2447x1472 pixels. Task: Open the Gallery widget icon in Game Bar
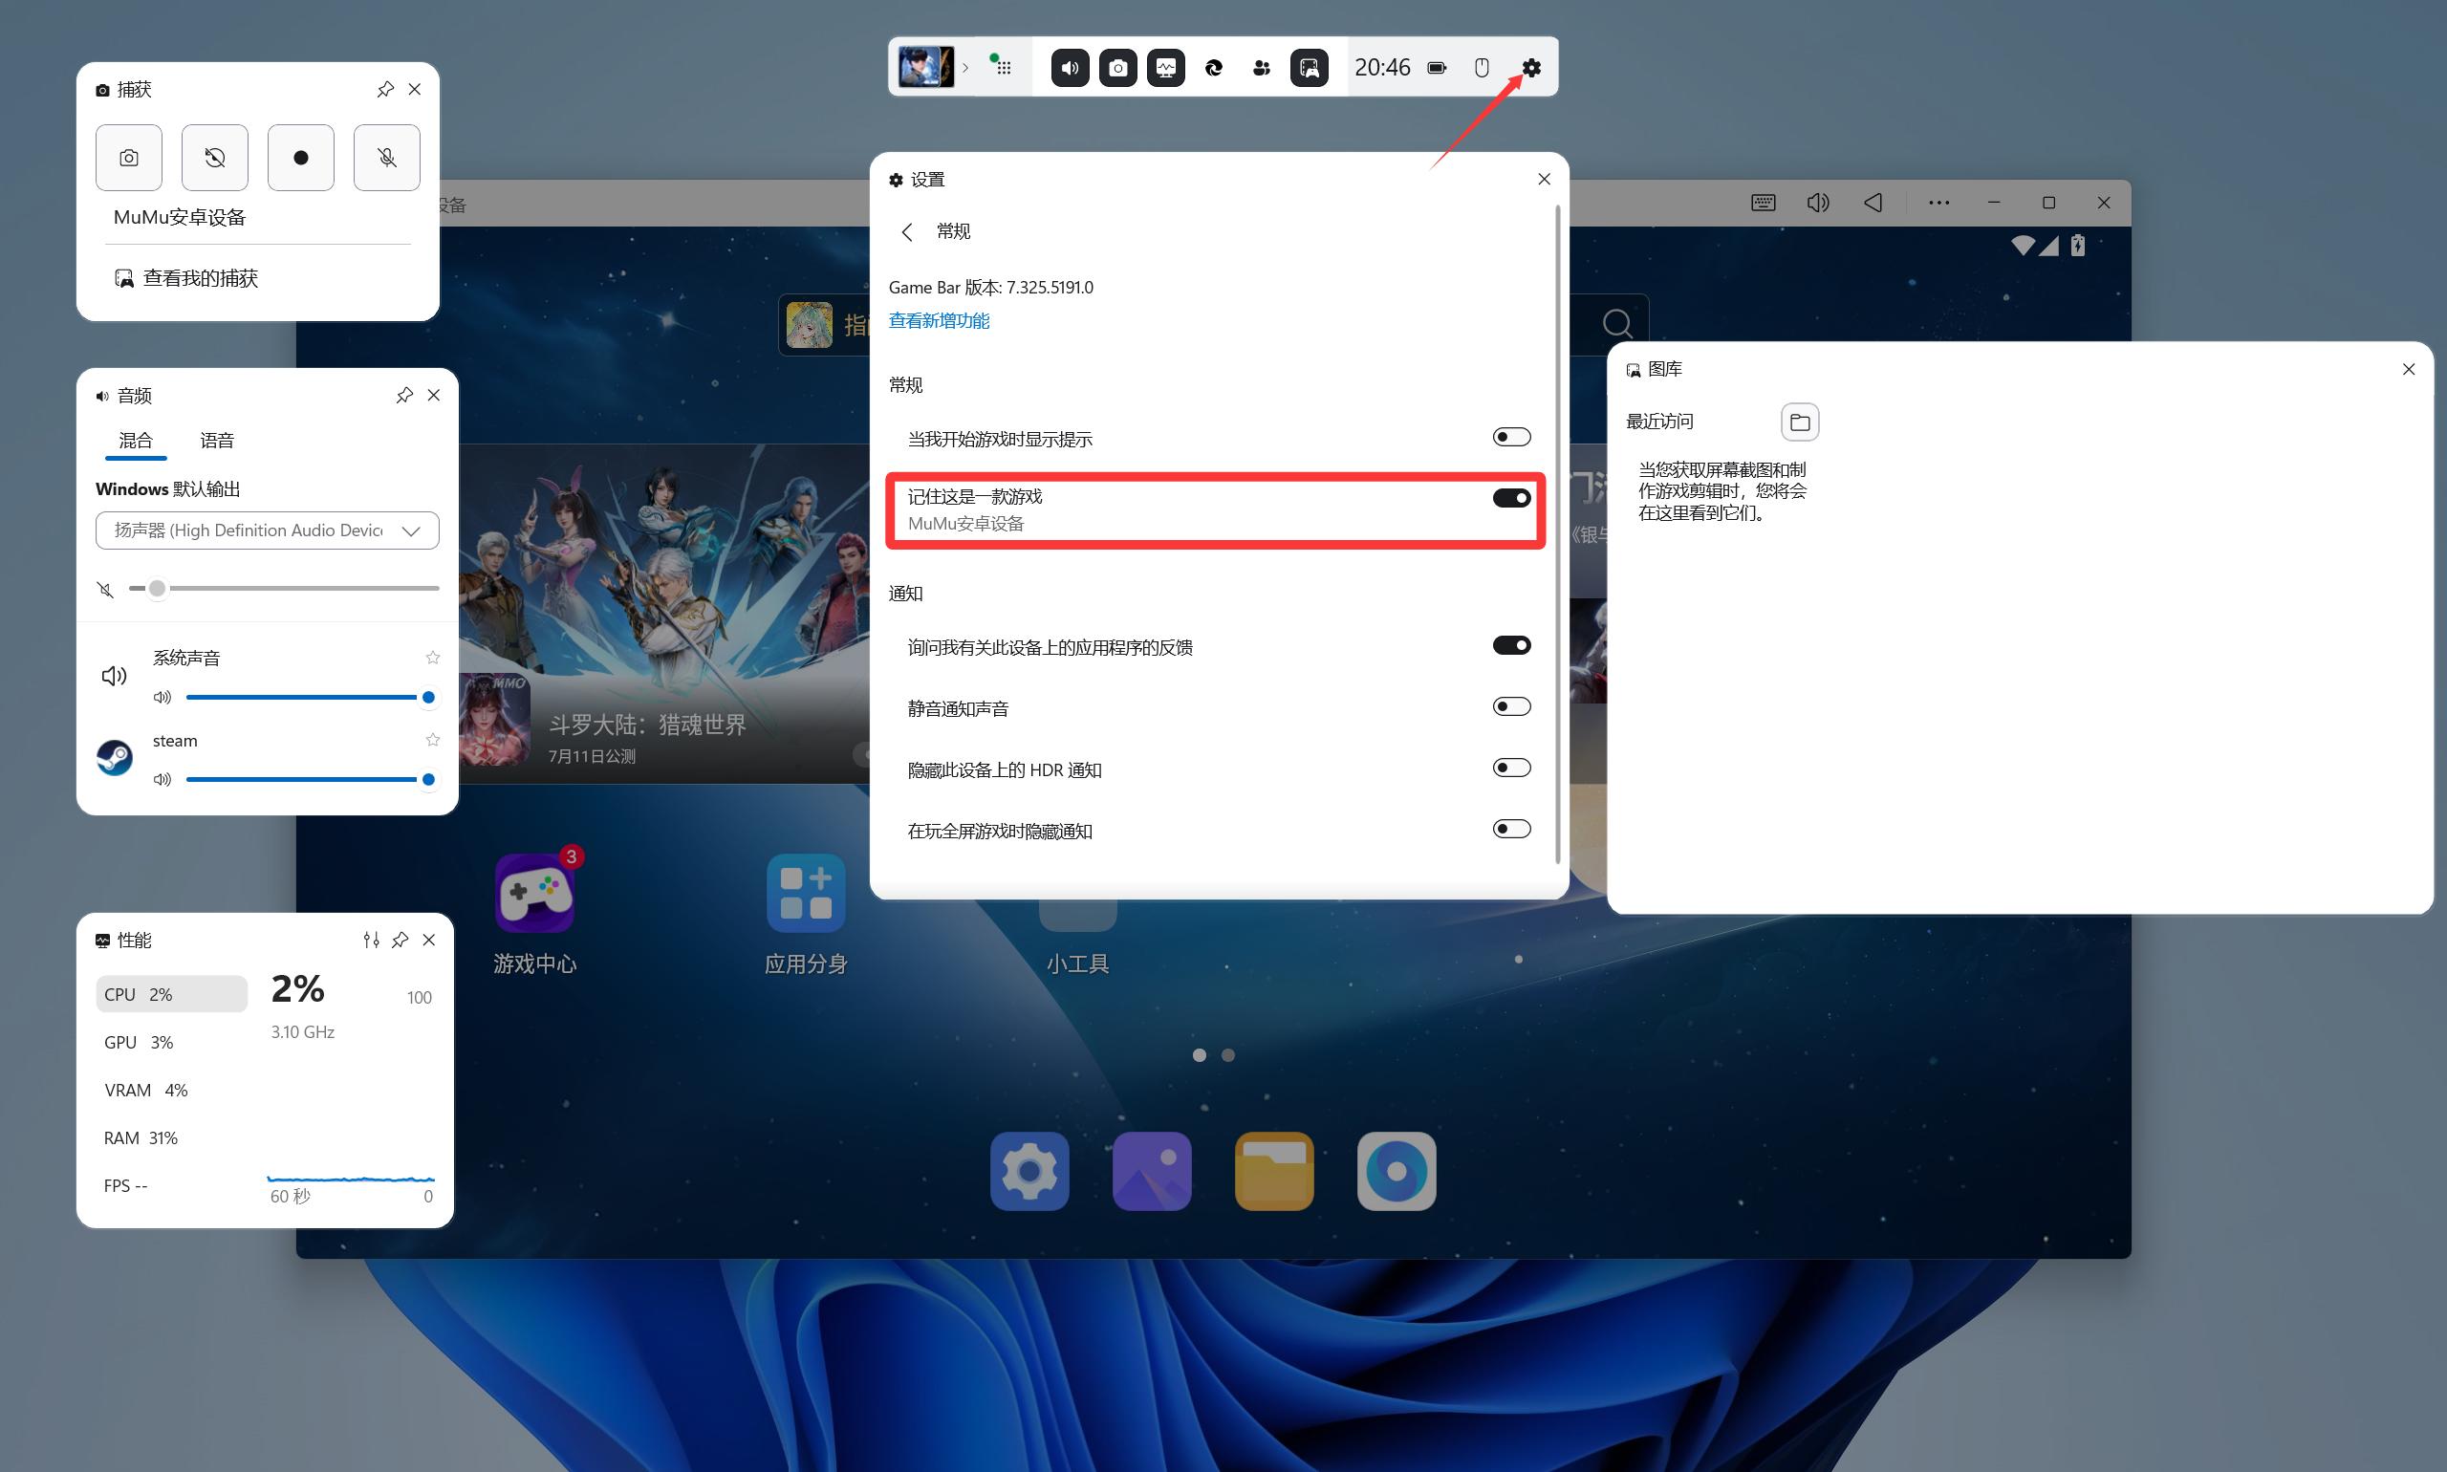pos(1310,68)
